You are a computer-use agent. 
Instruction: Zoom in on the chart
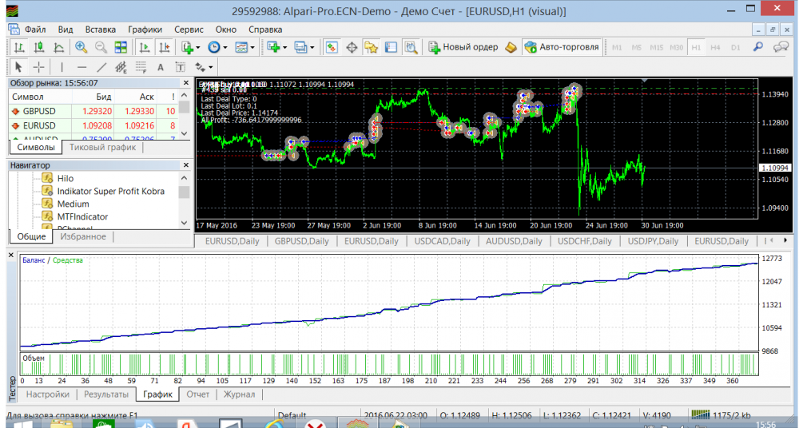point(81,47)
